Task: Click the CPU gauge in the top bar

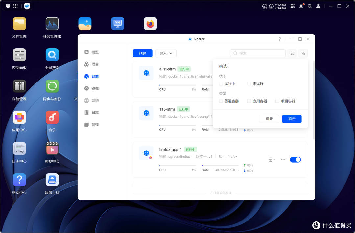Action: pos(265,6)
